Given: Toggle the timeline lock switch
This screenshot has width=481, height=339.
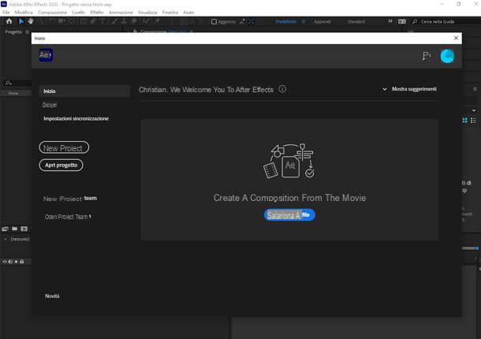Looking at the screenshot, I should (22, 262).
